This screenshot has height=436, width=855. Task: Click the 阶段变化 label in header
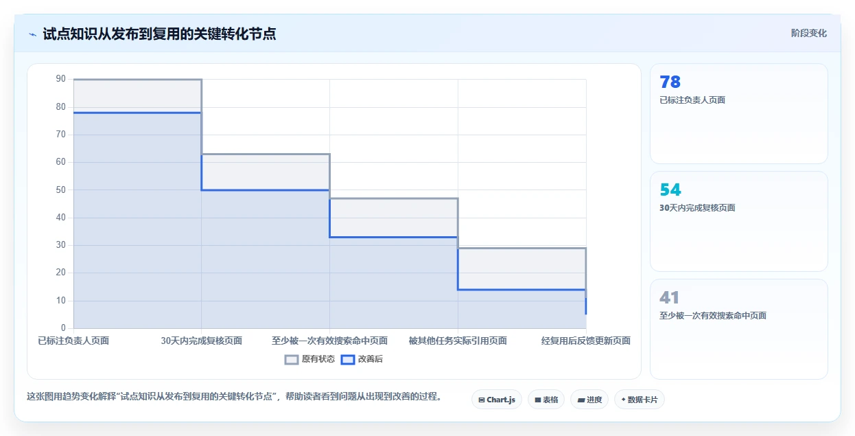809,33
